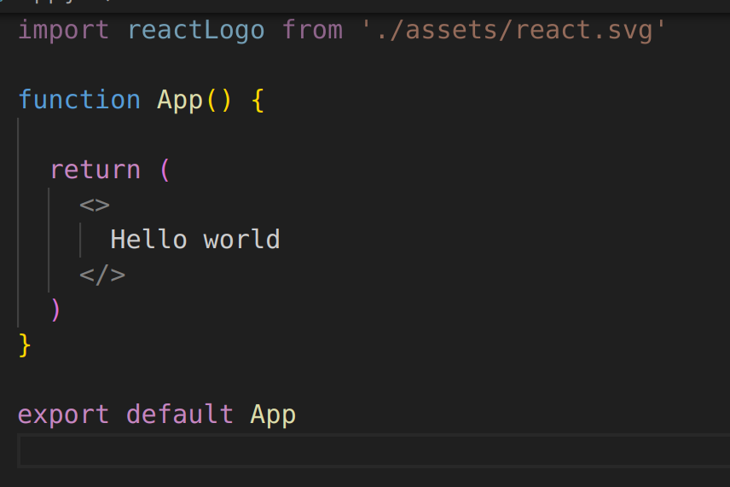Click the opening fragment tag <>
The width and height of the screenshot is (730, 487).
coord(95,205)
